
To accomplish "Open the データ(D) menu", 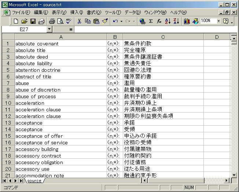I will point(133,12).
